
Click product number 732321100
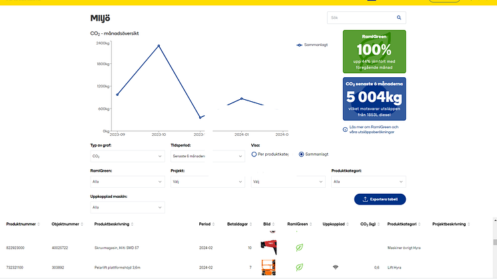coord(15,268)
